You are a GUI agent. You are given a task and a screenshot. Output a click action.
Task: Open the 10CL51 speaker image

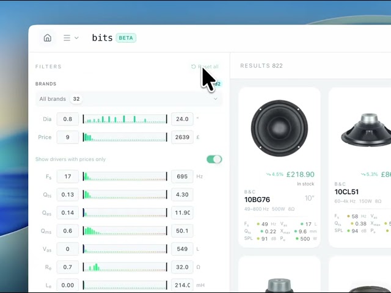click(366, 130)
